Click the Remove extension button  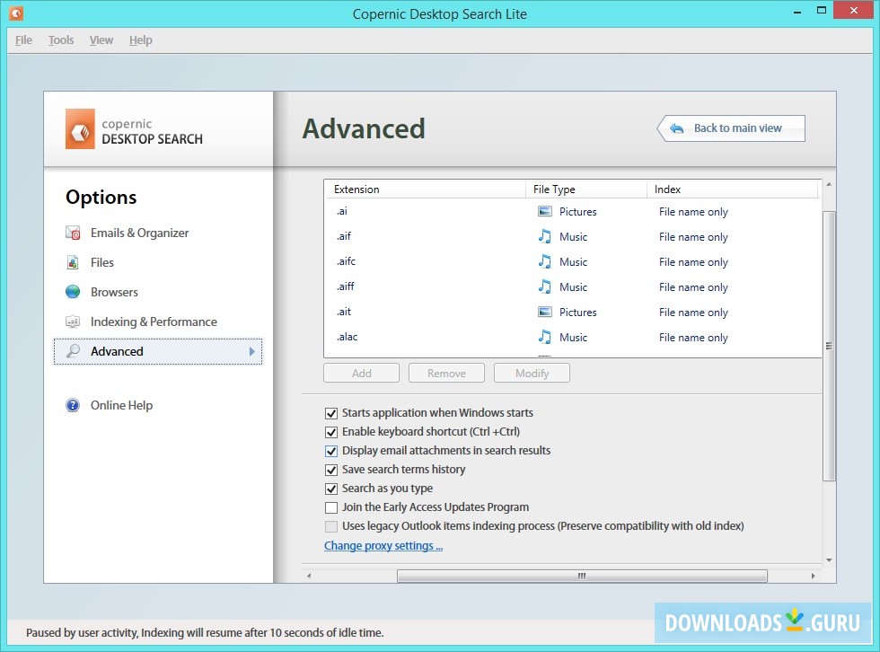pyautogui.click(x=447, y=373)
